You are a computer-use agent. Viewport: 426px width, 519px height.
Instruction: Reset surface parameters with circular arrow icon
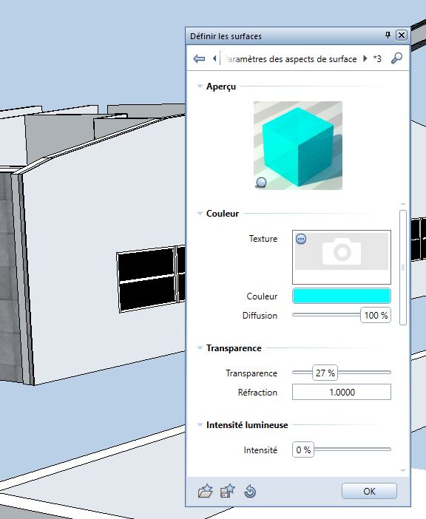coord(250,491)
